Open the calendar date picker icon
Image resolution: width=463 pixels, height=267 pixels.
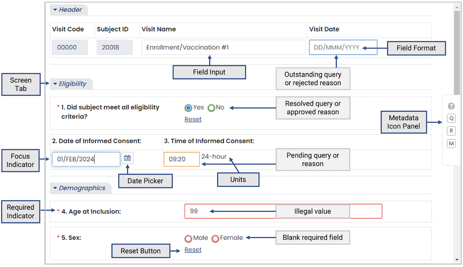(127, 158)
